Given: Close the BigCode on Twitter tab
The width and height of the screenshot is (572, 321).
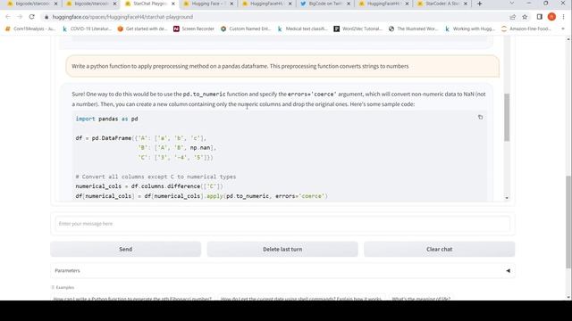Looking at the screenshot, I should (x=349, y=4).
